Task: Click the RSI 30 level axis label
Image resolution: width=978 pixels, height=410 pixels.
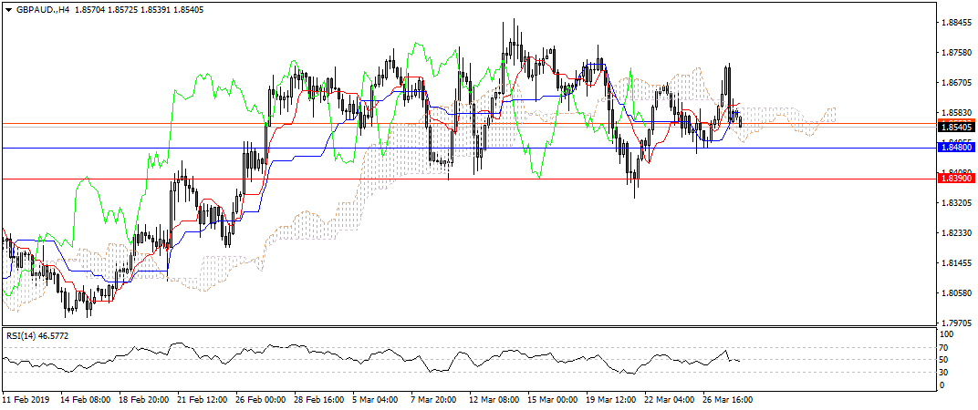Action: 946,372
